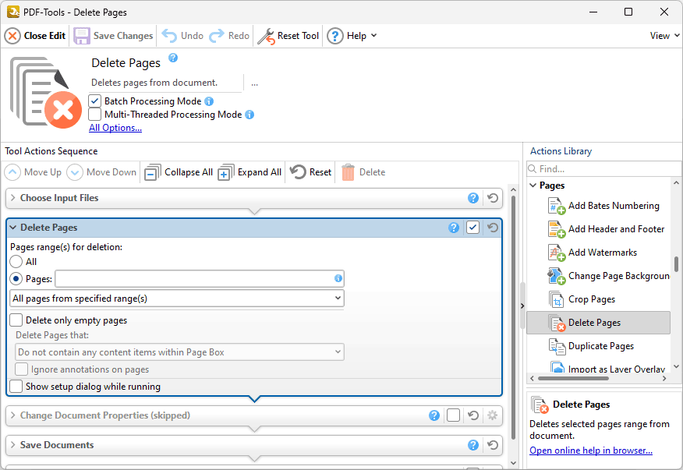Select Change Page Background action
The height and width of the screenshot is (470, 683).
point(608,276)
